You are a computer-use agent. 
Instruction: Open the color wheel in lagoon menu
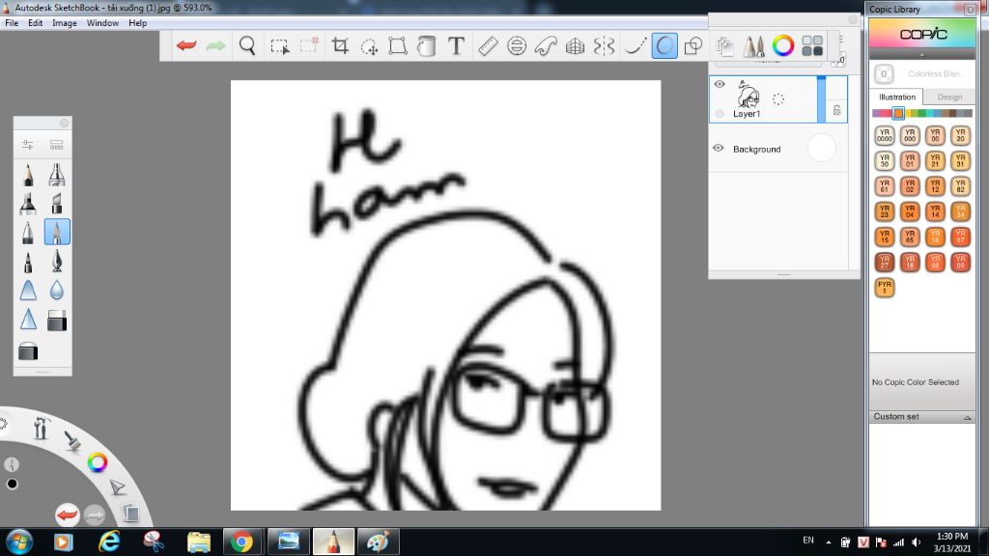pos(98,462)
